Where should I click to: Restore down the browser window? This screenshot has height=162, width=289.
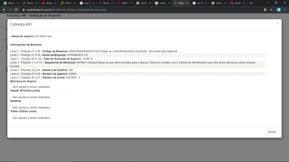pos(276,3)
